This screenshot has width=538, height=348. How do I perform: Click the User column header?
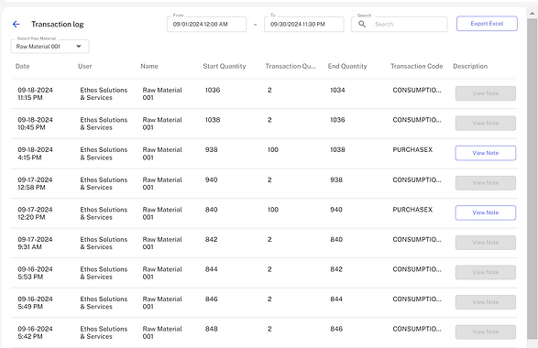(84, 66)
